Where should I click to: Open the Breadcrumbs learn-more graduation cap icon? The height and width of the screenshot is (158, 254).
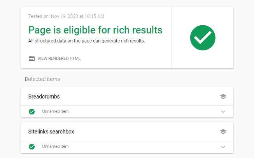click(x=223, y=97)
